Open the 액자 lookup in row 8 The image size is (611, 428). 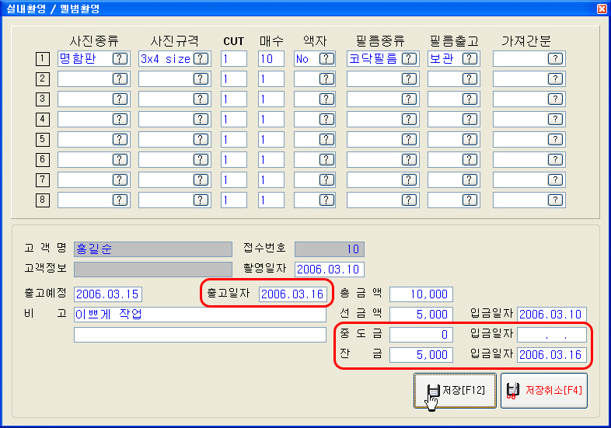(x=326, y=200)
